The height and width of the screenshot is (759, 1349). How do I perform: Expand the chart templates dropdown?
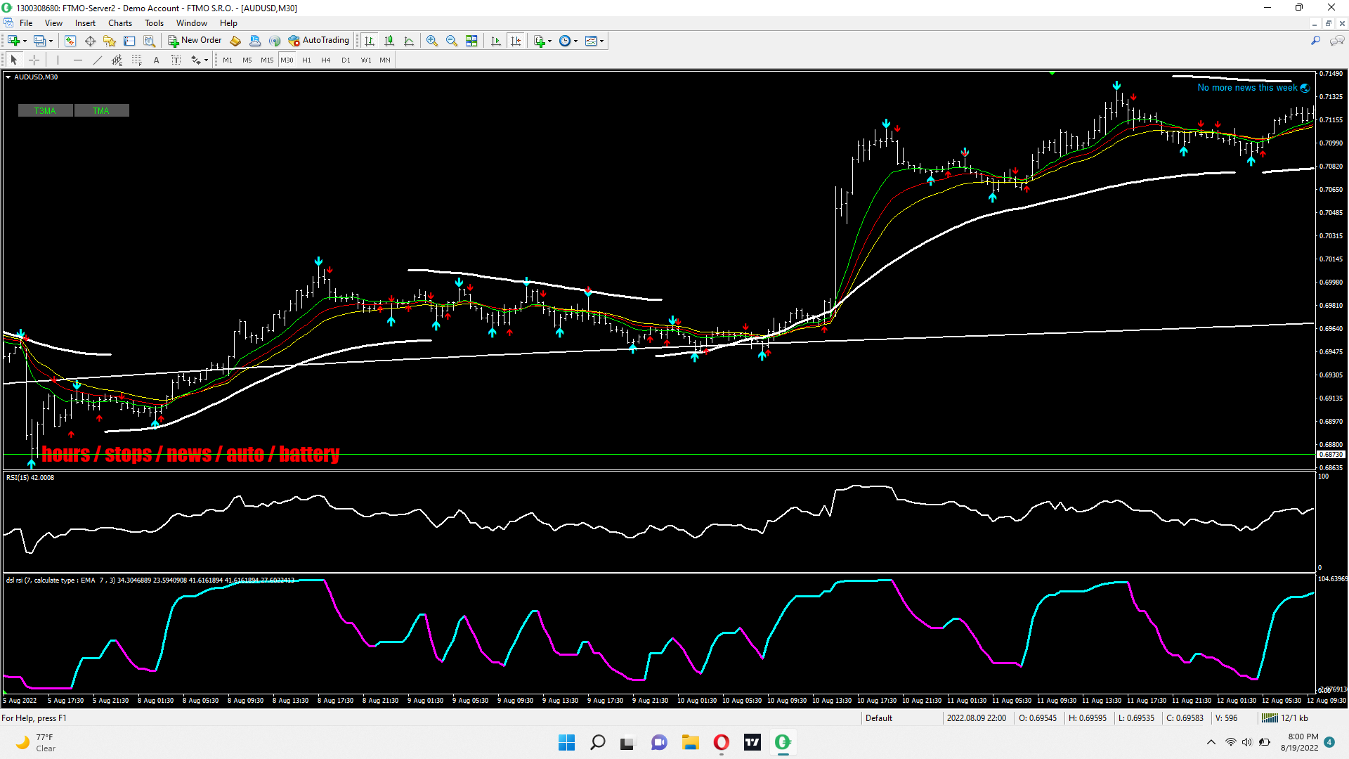tap(602, 41)
